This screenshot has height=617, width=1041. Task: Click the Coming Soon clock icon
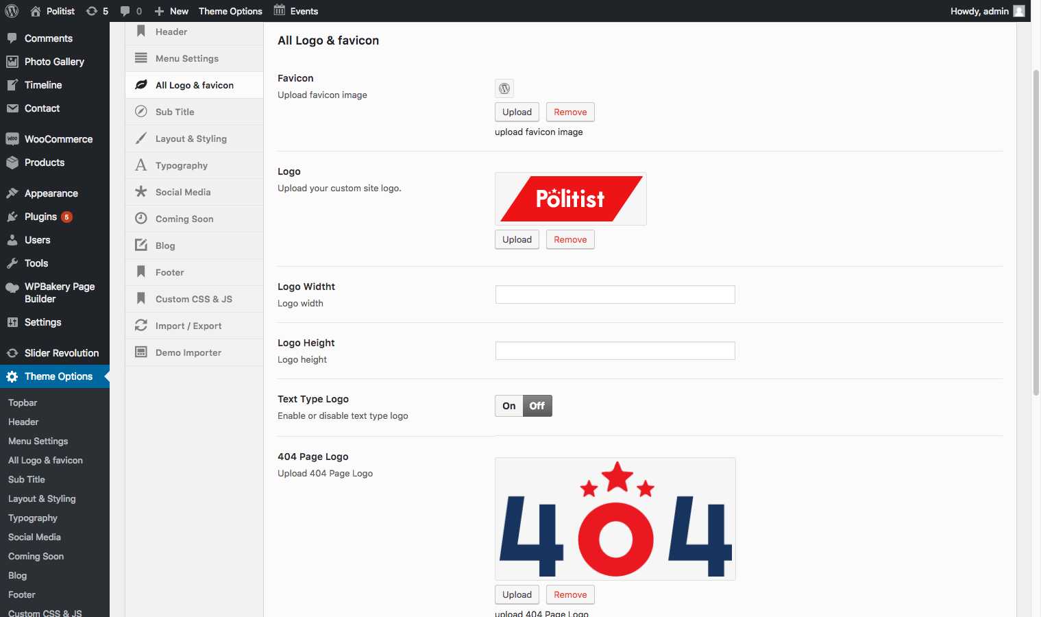click(141, 219)
